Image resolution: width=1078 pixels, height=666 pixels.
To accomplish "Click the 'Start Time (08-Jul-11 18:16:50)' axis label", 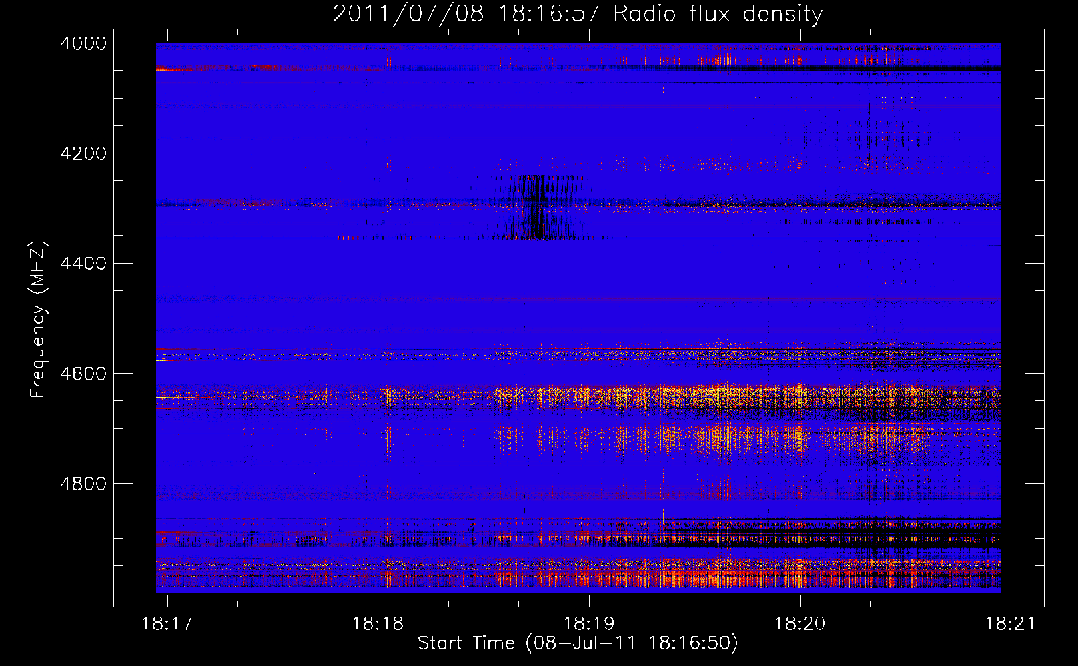I will [x=578, y=643].
